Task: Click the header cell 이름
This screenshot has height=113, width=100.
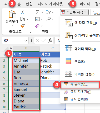Action: tap(26, 54)
